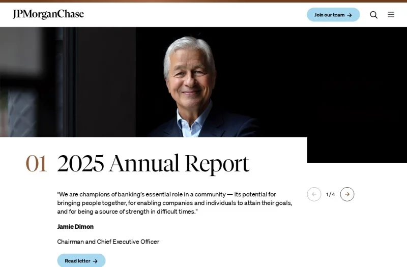Click the 1/4 slide counter
This screenshot has height=267, width=407.
tap(330, 194)
